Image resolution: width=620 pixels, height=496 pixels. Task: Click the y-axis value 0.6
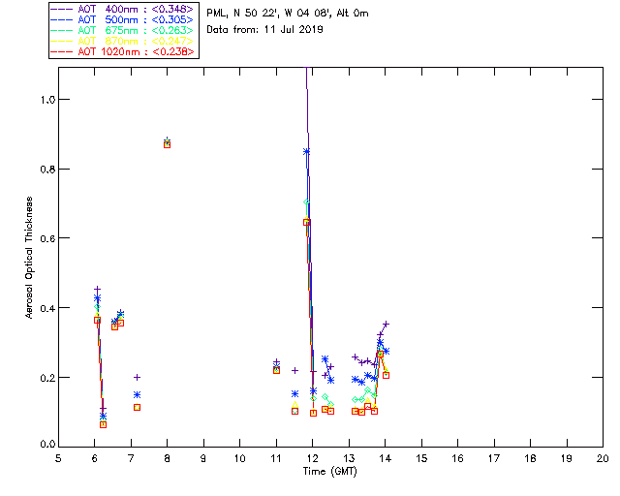pyautogui.click(x=47, y=238)
